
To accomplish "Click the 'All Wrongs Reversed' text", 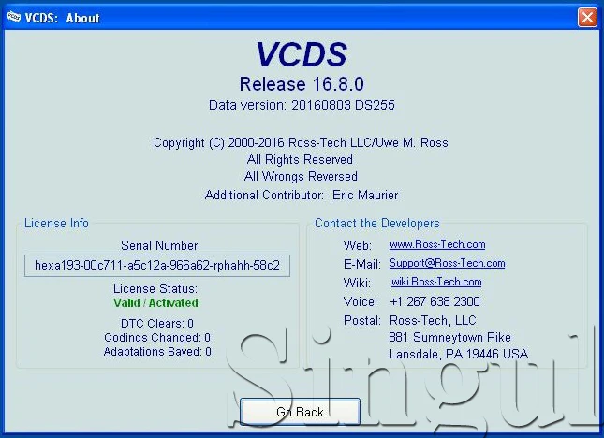I will 301,176.
